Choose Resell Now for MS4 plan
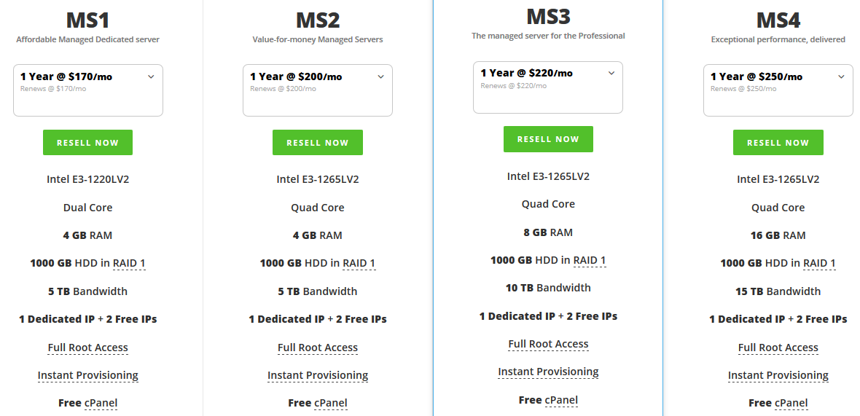 tap(778, 143)
